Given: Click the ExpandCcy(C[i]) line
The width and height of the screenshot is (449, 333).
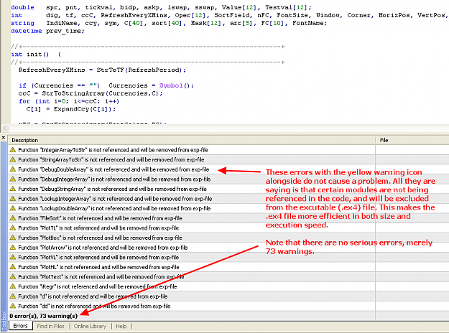Looking at the screenshot, I should click(71, 109).
